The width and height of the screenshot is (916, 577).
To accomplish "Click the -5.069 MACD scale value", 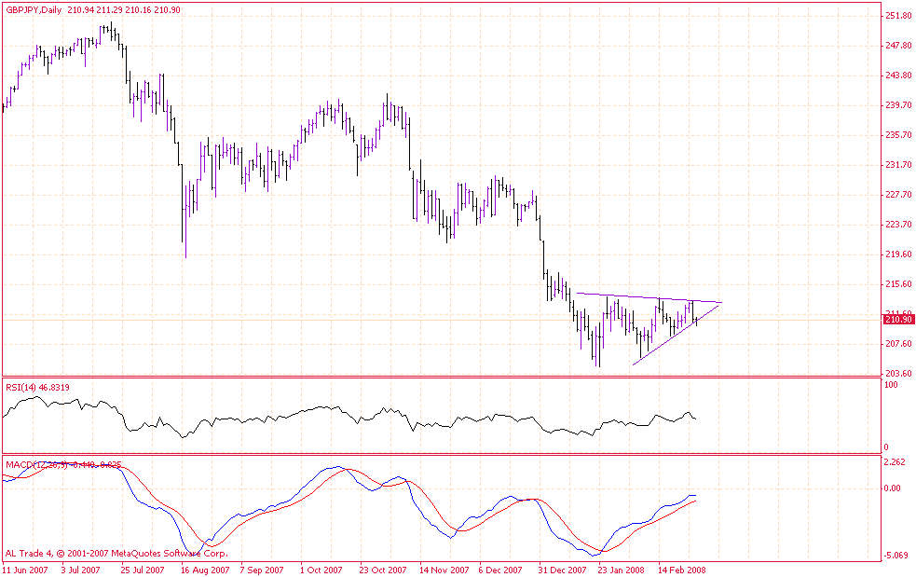I will tap(895, 556).
